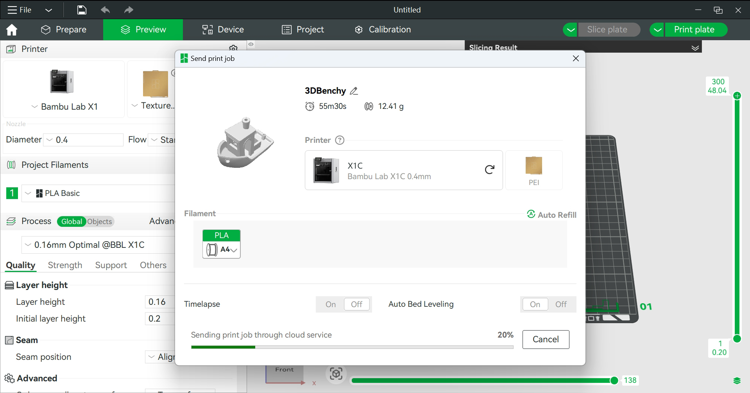Image resolution: width=750 pixels, height=393 pixels.
Task: Turn Auto Bed Leveling Off
Action: 561,304
